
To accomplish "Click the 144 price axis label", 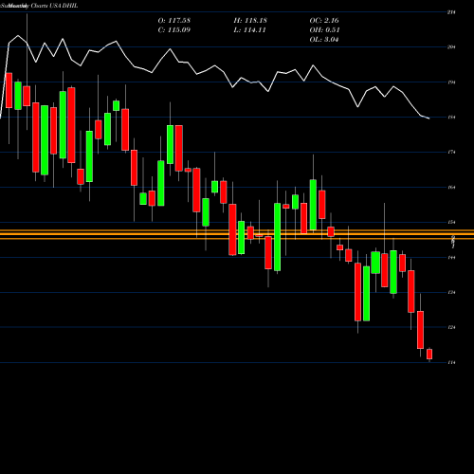I will (x=451, y=257).
